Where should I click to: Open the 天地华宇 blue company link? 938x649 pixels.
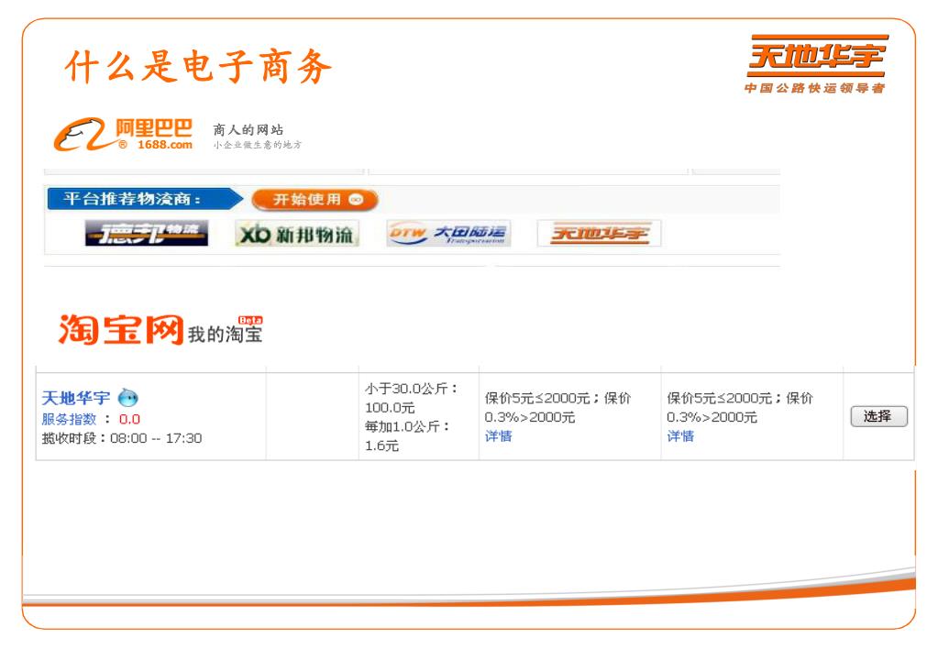click(x=76, y=398)
